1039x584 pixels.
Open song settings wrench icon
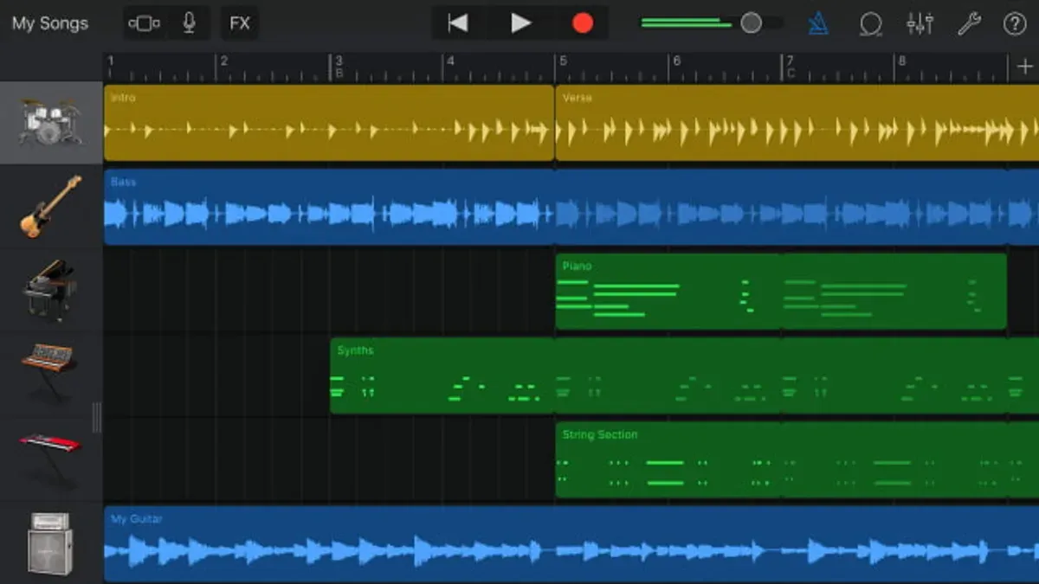pyautogui.click(x=969, y=23)
